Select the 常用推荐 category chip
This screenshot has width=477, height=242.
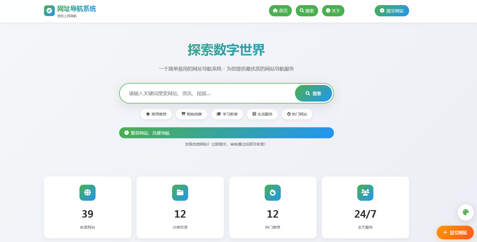156,114
